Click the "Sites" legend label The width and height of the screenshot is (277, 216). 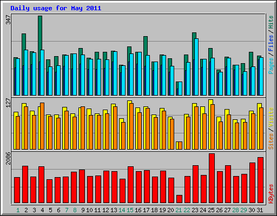pyautogui.click(x=271, y=141)
